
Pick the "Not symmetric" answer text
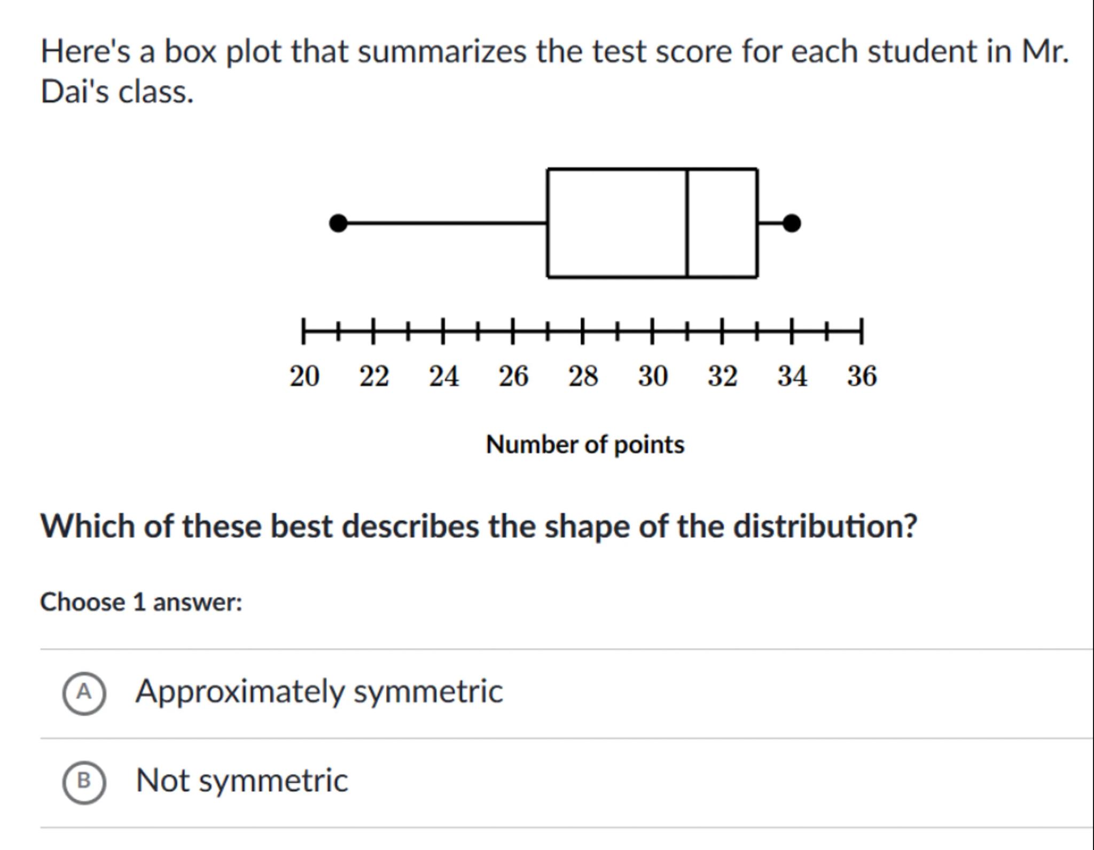click(x=241, y=781)
